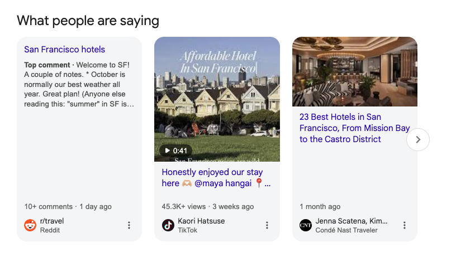Click the hotel lounge interior thumbnail

click(354, 71)
